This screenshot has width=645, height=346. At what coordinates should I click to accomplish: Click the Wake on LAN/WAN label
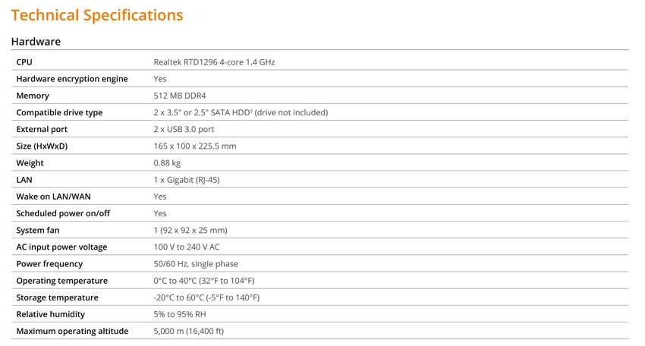point(53,197)
